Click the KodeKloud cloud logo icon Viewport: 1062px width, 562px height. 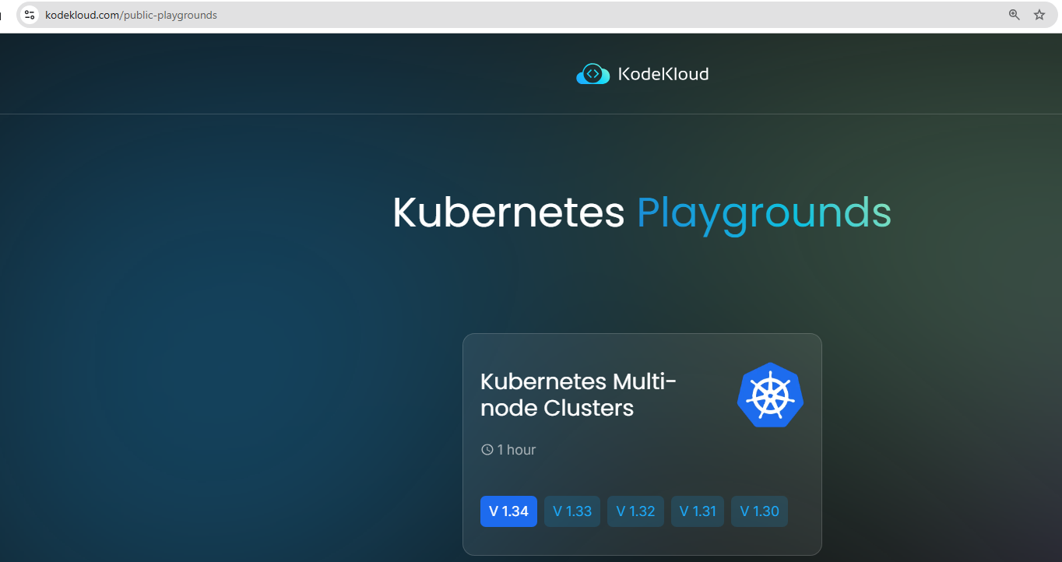coord(593,74)
